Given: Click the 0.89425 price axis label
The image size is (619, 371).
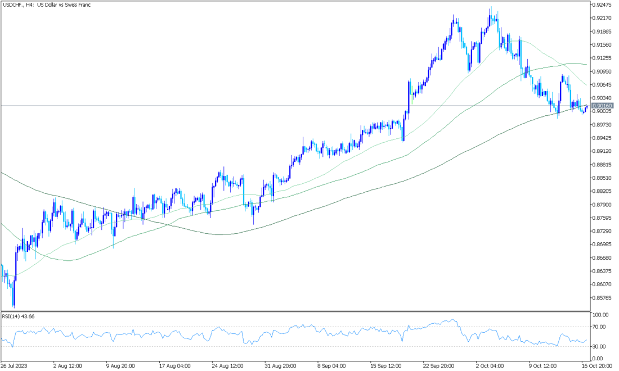Looking at the screenshot, I should pyautogui.click(x=602, y=138).
